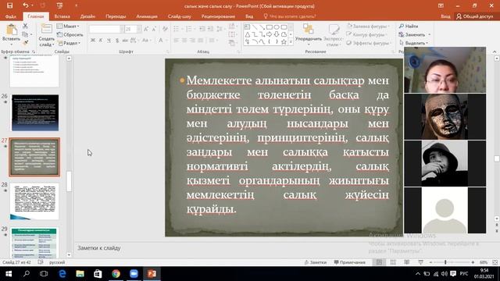Click the Reset (Сбросить) button
This screenshot has width=500, height=281.
coord(70,34)
